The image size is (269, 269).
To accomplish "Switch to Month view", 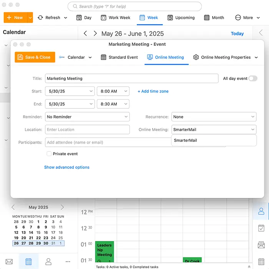I will 214,18.
